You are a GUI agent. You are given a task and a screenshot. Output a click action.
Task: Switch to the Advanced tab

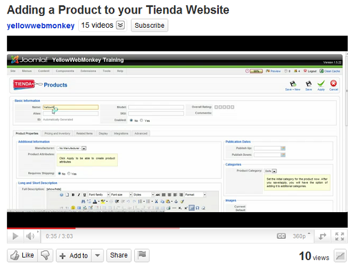coord(141,133)
